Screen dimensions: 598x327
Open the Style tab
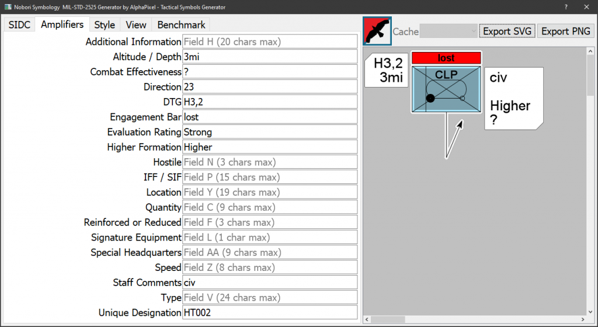click(105, 25)
